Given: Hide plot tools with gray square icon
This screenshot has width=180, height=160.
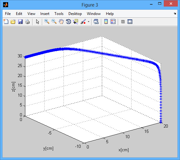Looking at the screenshot, I should click(x=123, y=22).
